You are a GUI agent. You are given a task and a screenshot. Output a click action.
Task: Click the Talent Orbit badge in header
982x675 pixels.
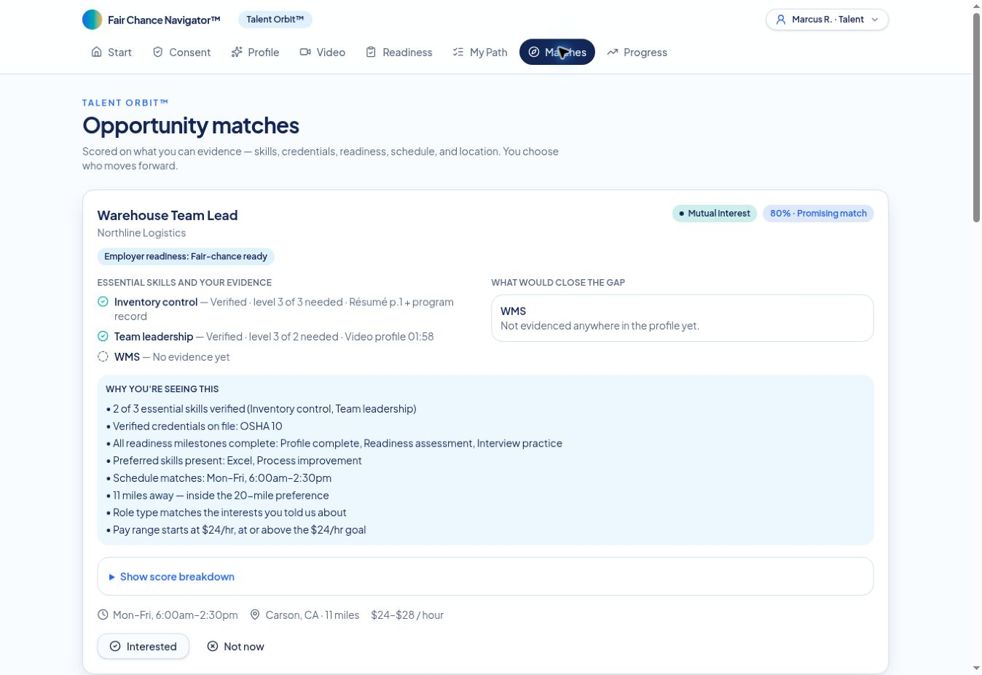(x=275, y=20)
